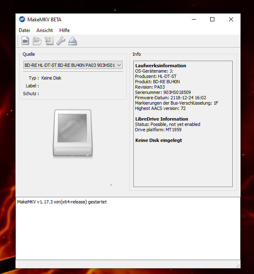Click the 'MakeMKV v1.17.3 win(x64-release) gestartet' log line
This screenshot has height=274, width=254.
click(x=62, y=202)
